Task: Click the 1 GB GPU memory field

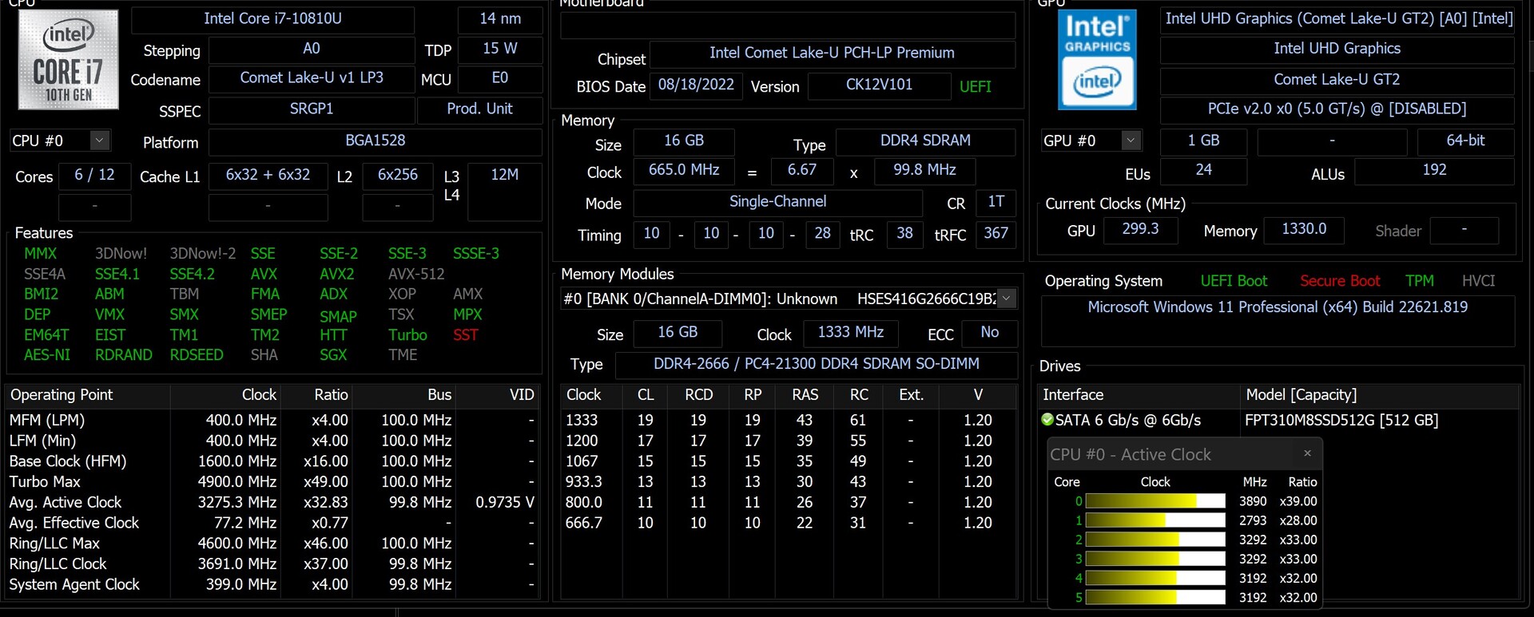Action: [x=1203, y=141]
